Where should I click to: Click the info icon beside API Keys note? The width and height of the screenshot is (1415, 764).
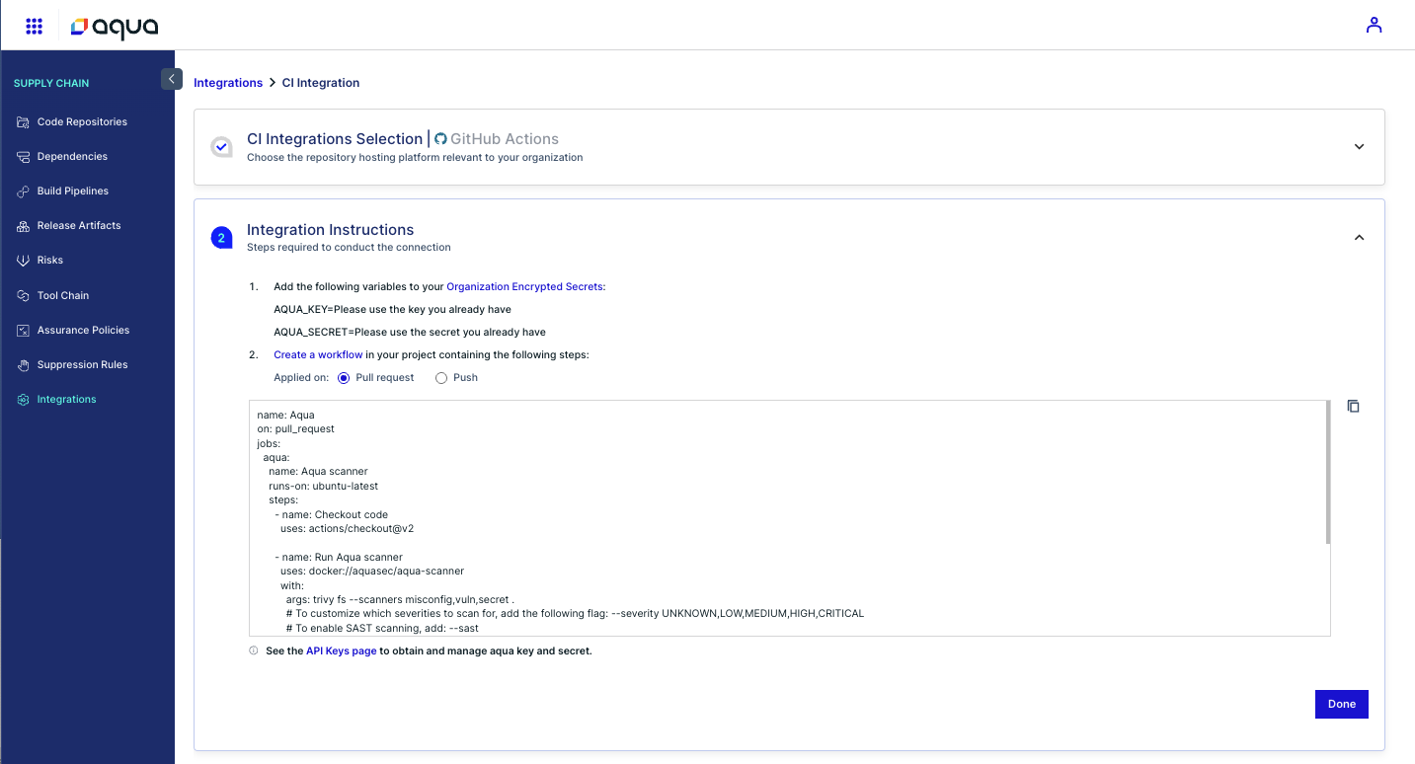coord(254,651)
